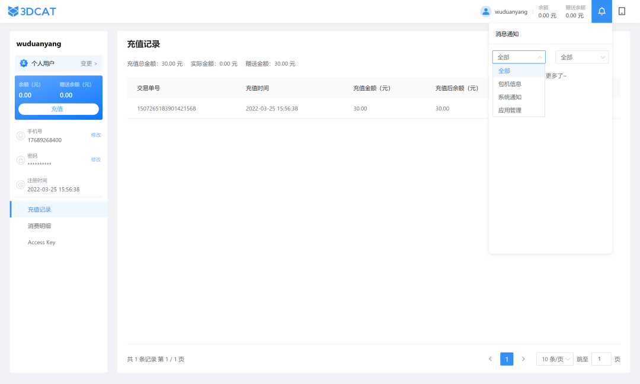Select 应用管理 from the dropdown list
The width and height of the screenshot is (640, 384).
(510, 110)
